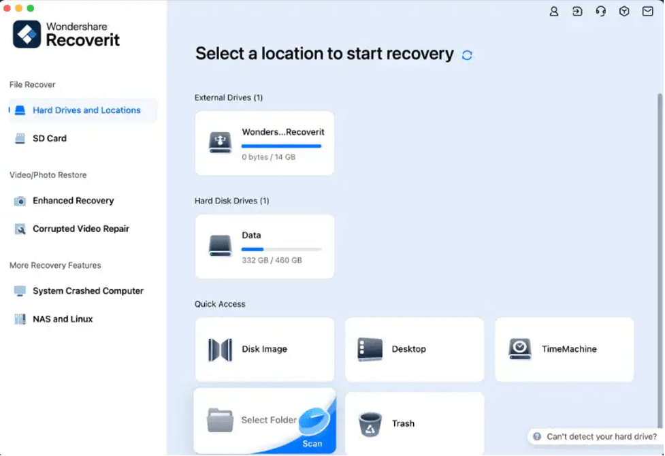Select the Wonders...Recoverit external drive card
Screen dimensions: 665x456
pyautogui.click(x=265, y=143)
